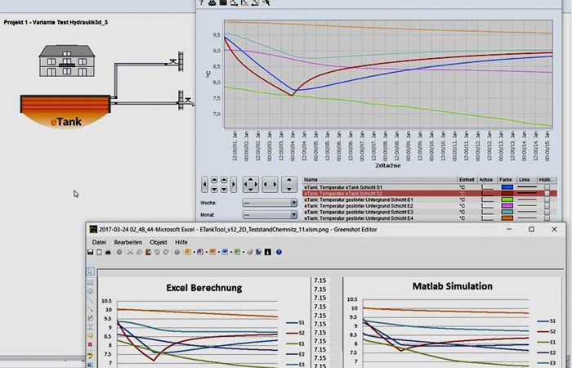Click the question mark icon above the chart

click(x=202, y=3)
